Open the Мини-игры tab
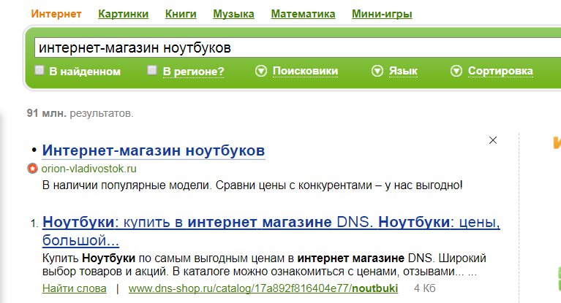 (382, 14)
